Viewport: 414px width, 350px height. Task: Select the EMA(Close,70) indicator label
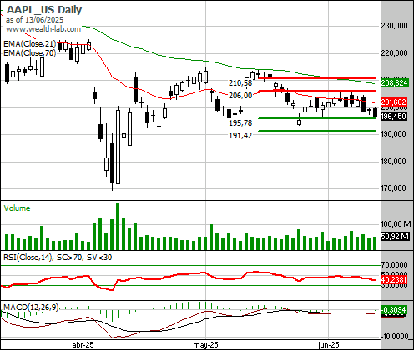(29, 52)
